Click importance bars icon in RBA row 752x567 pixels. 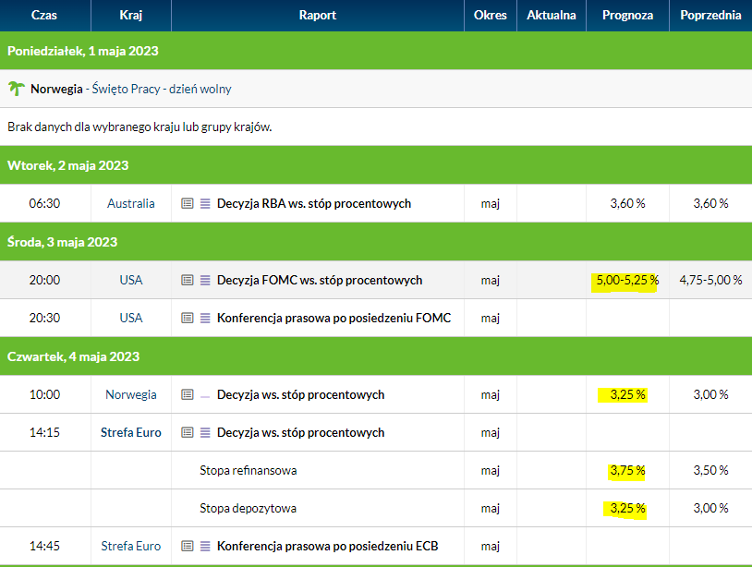(205, 204)
